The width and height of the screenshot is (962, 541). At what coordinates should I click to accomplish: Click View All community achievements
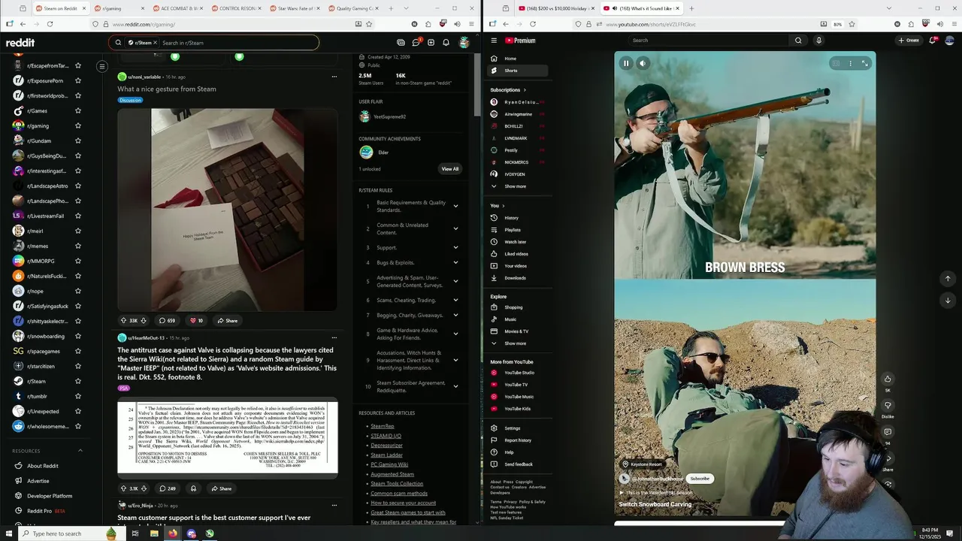449,169
